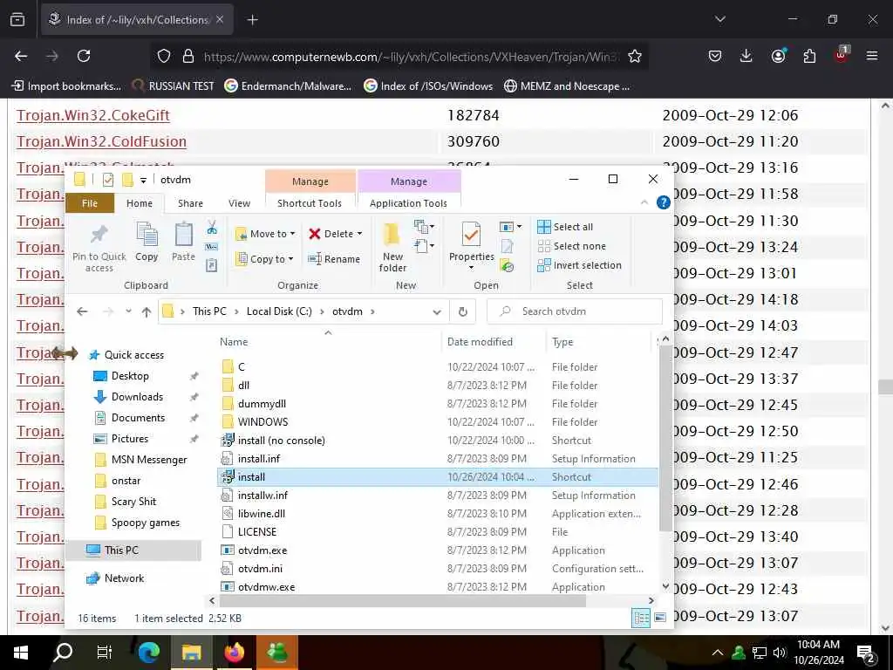Image resolution: width=893 pixels, height=670 pixels.
Task: Select the libwine.dll file
Action: pos(262,514)
